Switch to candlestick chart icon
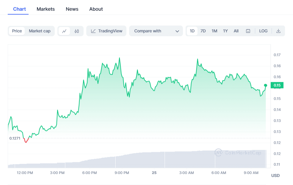 77,31
